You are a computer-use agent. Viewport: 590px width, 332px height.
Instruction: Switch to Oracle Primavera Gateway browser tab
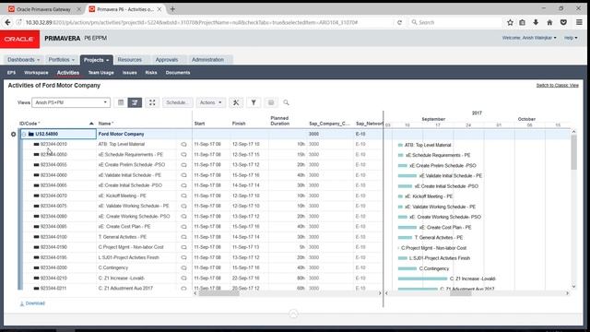(44, 9)
